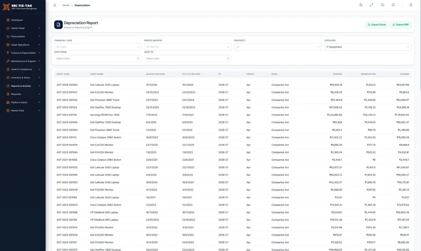Screen dimensions: 421x251
Task: Click the Maintenance & Support wrench icon
Action: click(x=8, y=61)
